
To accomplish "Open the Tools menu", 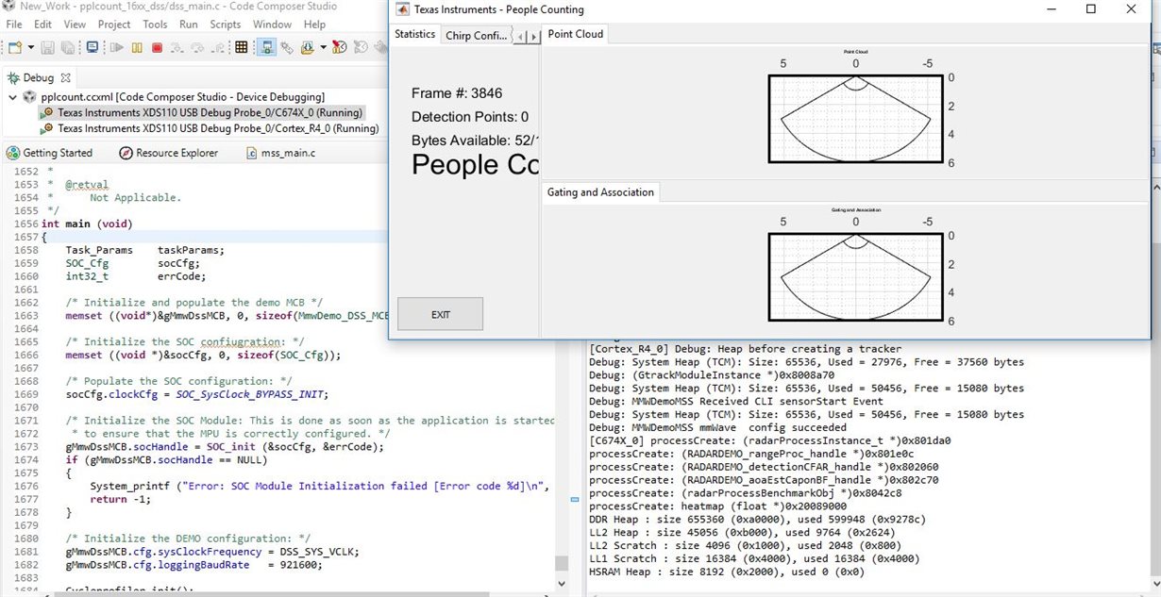I will click(155, 24).
